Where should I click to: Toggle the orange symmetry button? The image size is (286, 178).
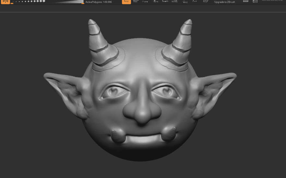click(x=6, y=2)
